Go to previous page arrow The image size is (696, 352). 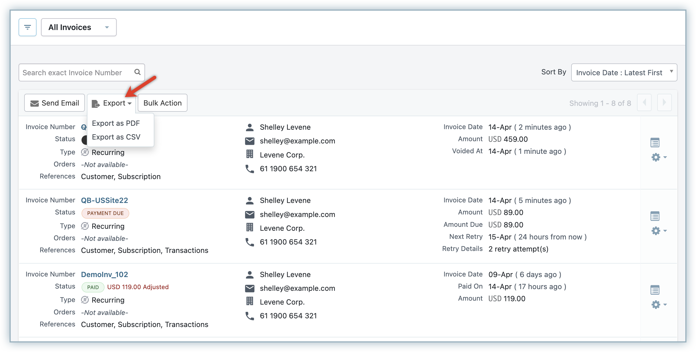(x=644, y=103)
